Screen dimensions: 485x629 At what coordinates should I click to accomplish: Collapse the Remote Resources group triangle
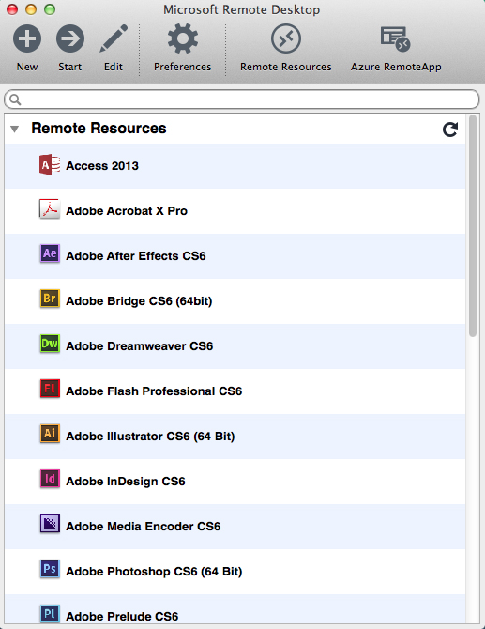tap(15, 130)
